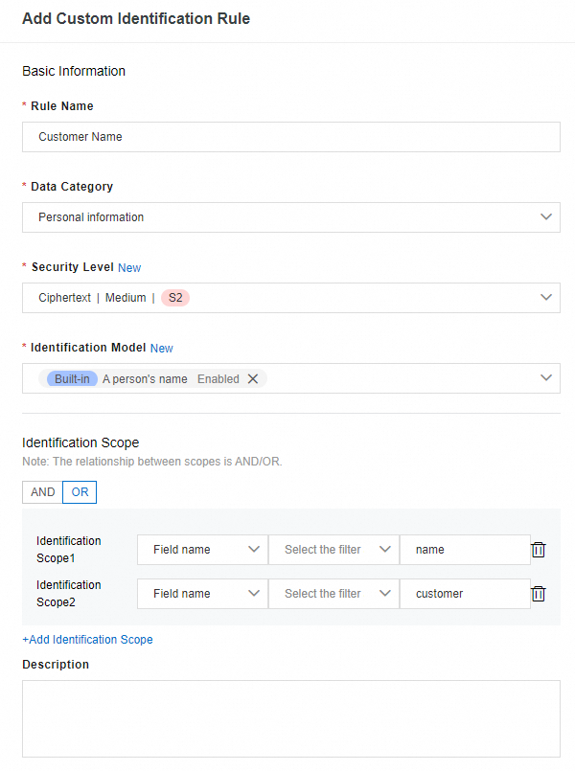
Task: Expand the Identification Model dropdown
Action: click(x=546, y=378)
